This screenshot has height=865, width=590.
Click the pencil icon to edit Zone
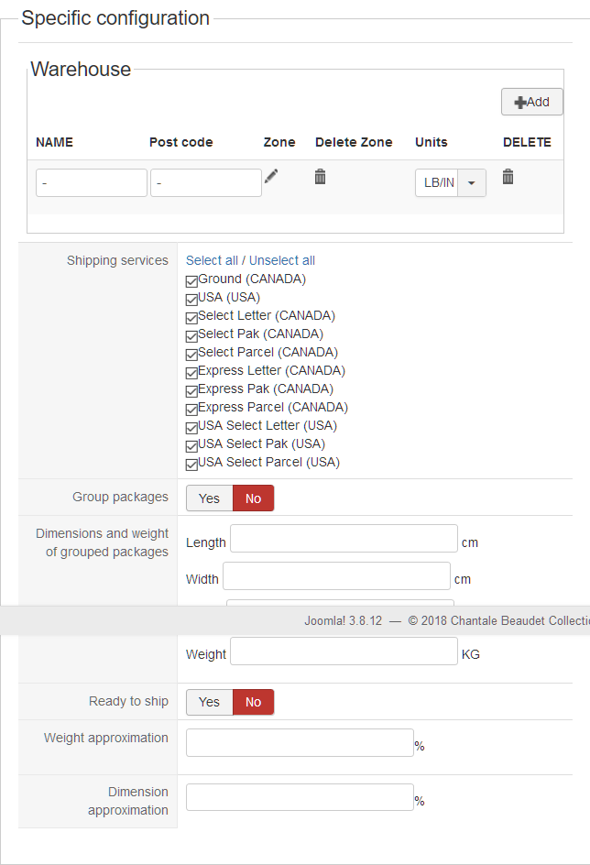click(x=271, y=176)
